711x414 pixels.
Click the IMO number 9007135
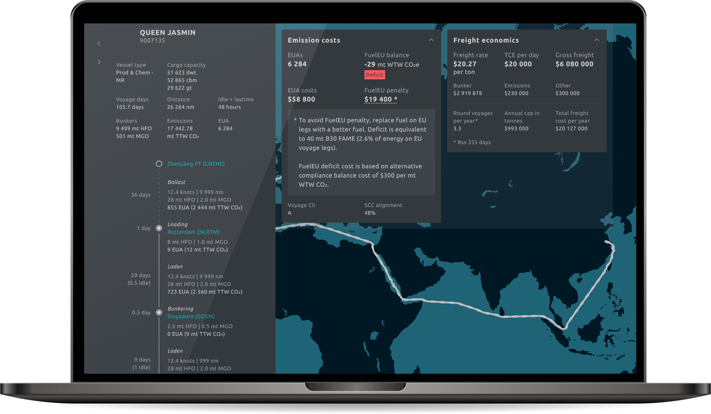tap(153, 41)
